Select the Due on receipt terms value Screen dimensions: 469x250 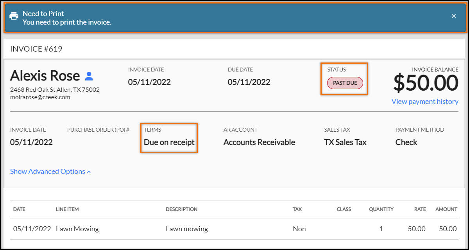tap(169, 142)
